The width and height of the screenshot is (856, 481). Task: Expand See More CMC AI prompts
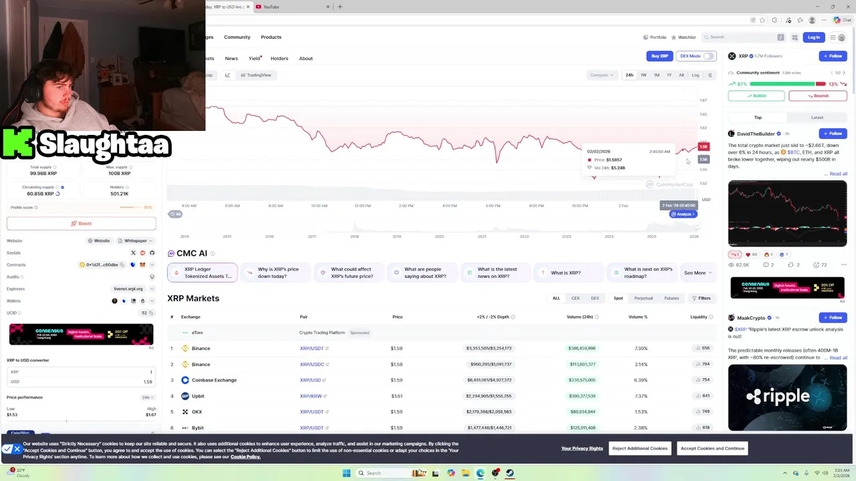pyautogui.click(x=698, y=273)
